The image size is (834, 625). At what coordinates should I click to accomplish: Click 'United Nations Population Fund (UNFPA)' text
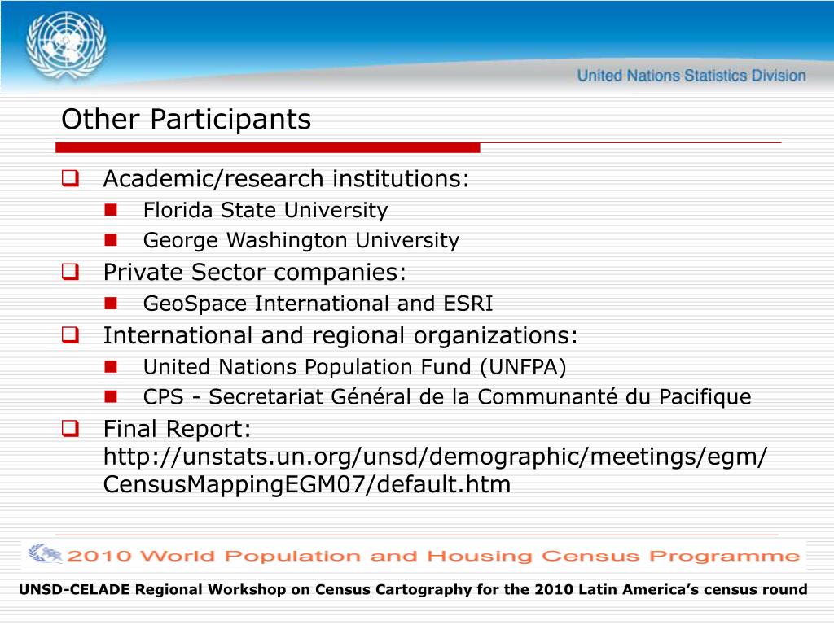tap(354, 367)
